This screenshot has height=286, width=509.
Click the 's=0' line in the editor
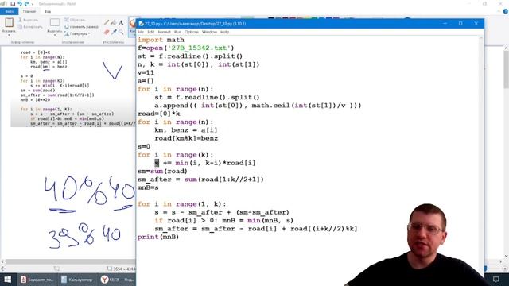click(144, 146)
